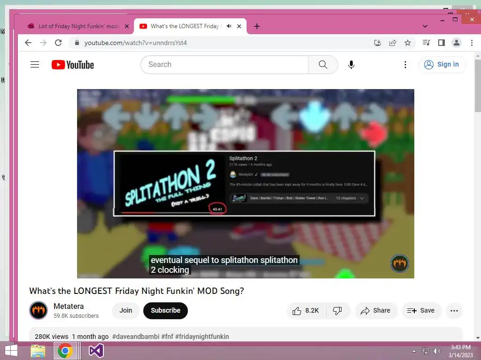Open Chrome three-dot menu
The height and width of the screenshot is (360, 481).
click(472, 43)
